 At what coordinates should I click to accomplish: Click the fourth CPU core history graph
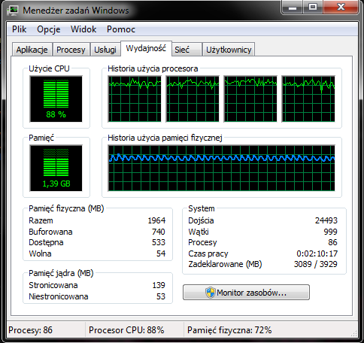click(x=308, y=99)
